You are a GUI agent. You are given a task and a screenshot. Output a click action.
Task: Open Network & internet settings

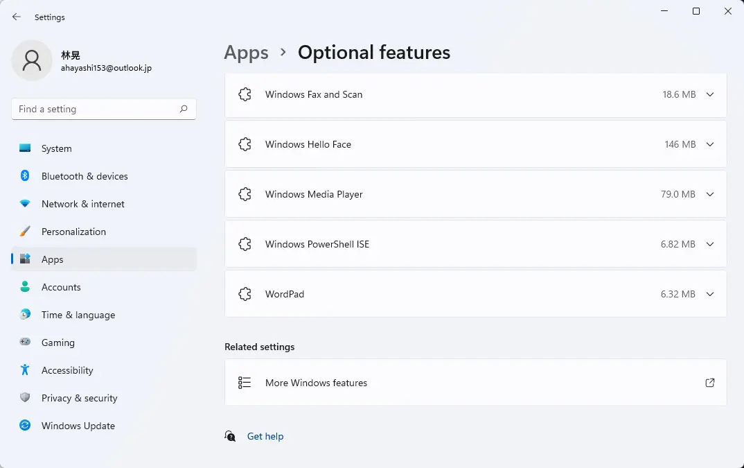coord(82,204)
